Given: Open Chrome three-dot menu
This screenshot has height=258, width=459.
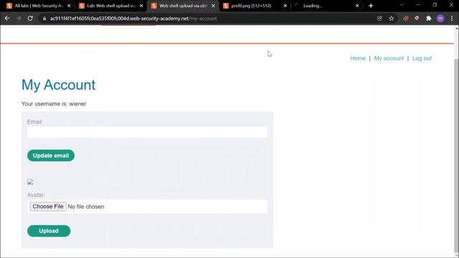Looking at the screenshot, I should 452,19.
